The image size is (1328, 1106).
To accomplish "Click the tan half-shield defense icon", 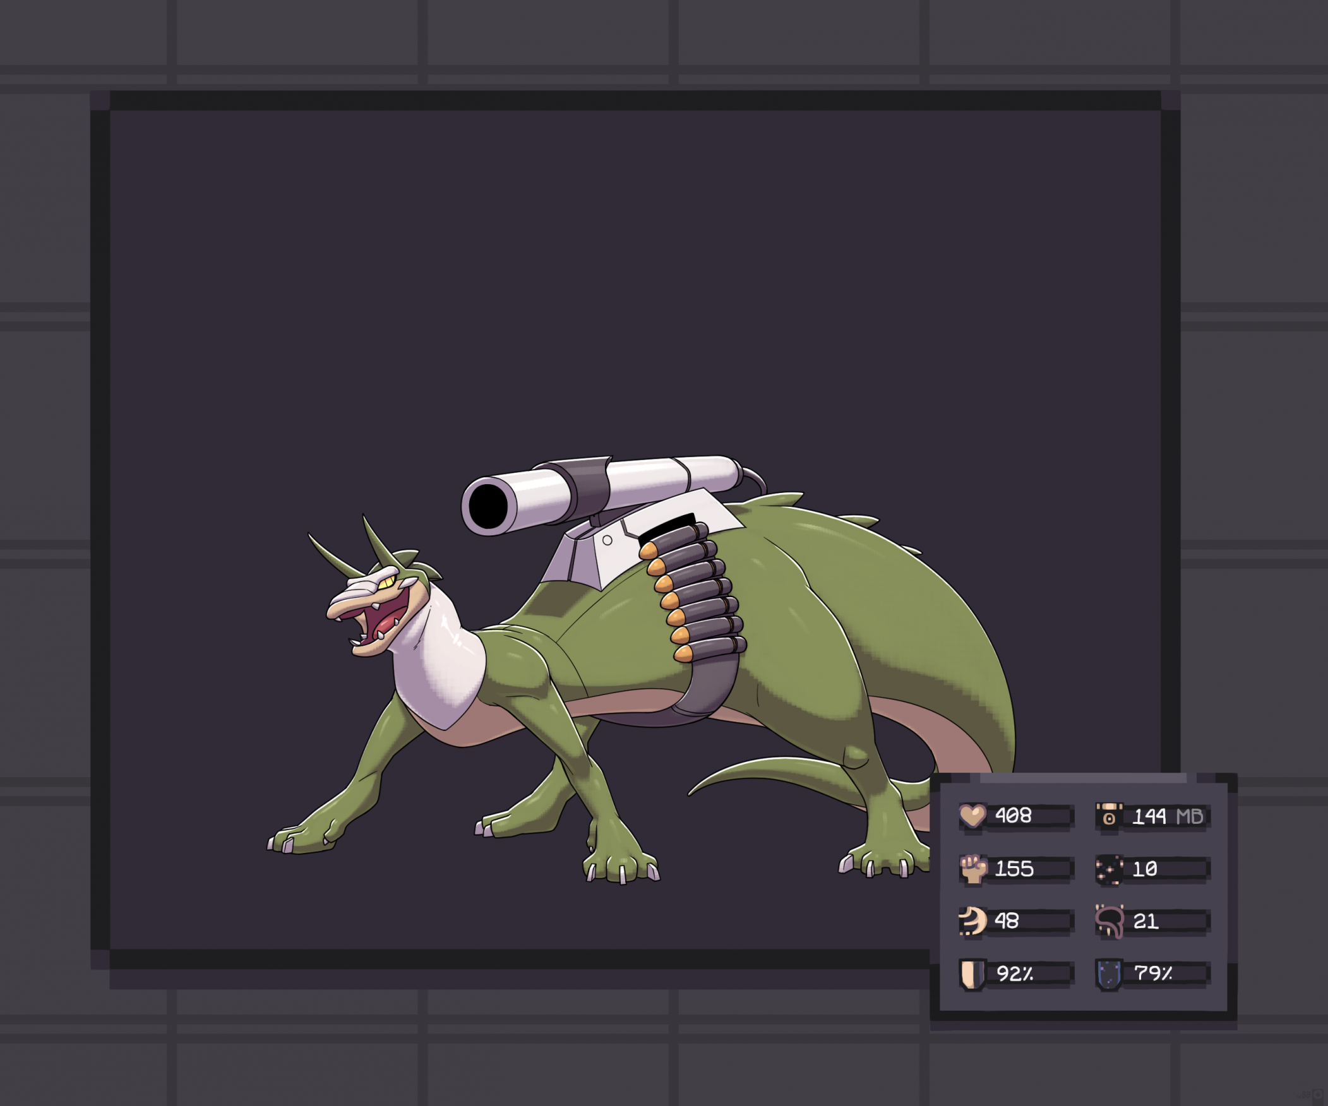I will (972, 975).
